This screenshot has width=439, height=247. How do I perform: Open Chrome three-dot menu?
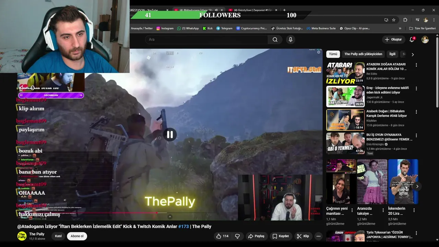tap(434, 20)
